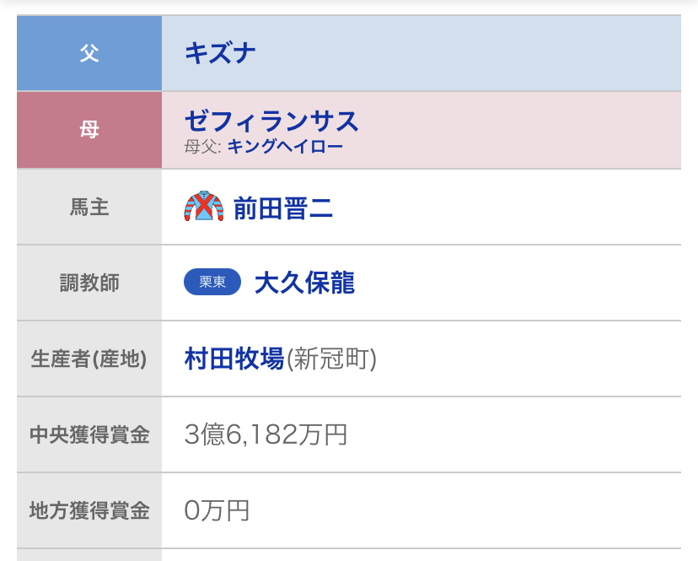Open owner 前田晋二's page

tap(283, 208)
